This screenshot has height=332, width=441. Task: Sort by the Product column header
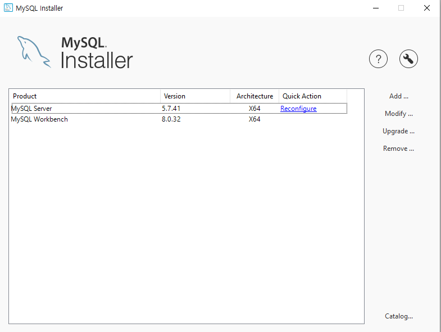85,96
